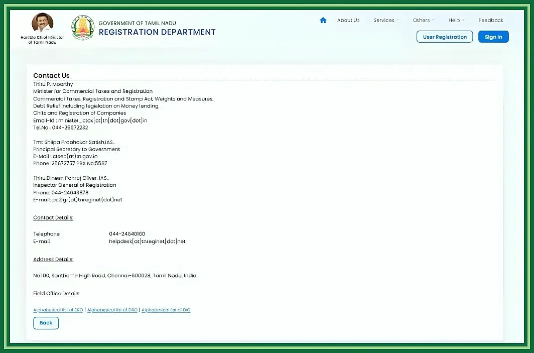Image resolution: width=534 pixels, height=353 pixels.
Task: Go to the Home icon in navigation
Action: [323, 20]
